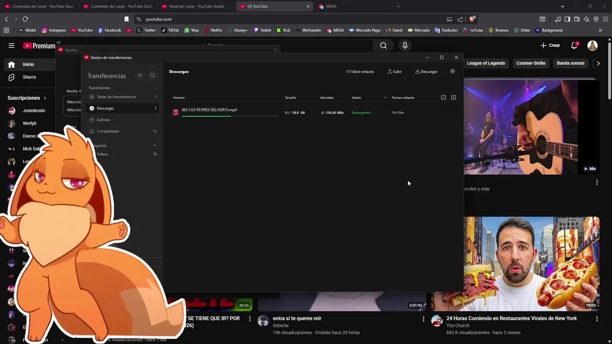The height and width of the screenshot is (344, 612).
Task: Show more bookmarks with double chevron
Action: tap(601, 30)
